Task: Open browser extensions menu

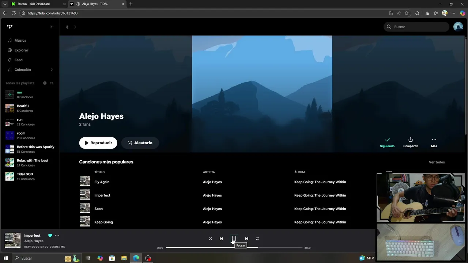Action: [x=417, y=13]
